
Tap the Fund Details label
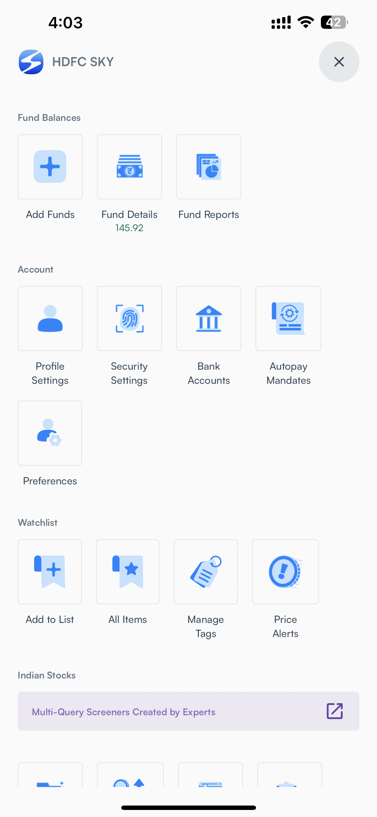point(129,214)
